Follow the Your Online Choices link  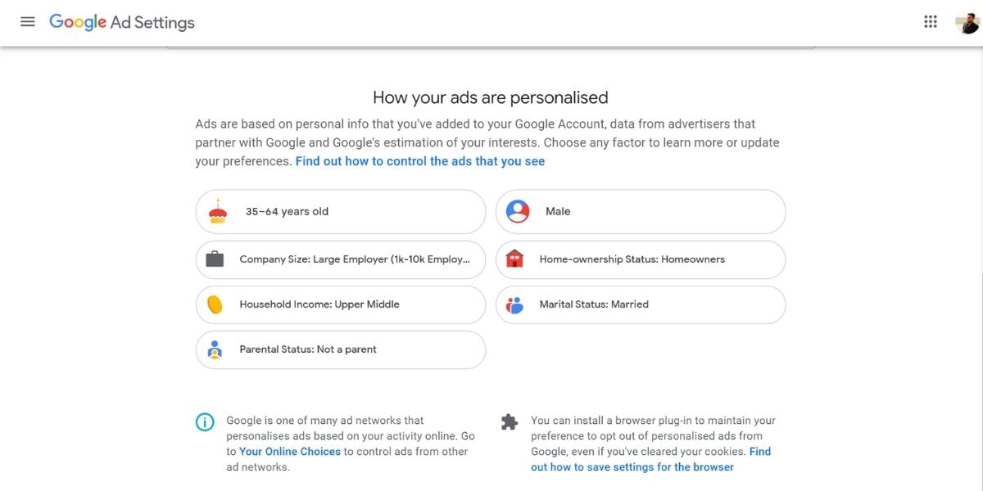(x=289, y=451)
